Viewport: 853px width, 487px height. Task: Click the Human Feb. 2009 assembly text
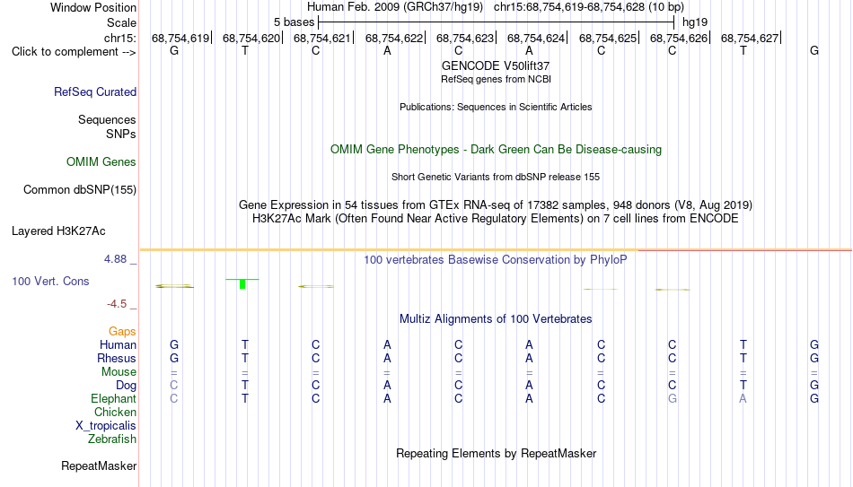(x=395, y=7)
